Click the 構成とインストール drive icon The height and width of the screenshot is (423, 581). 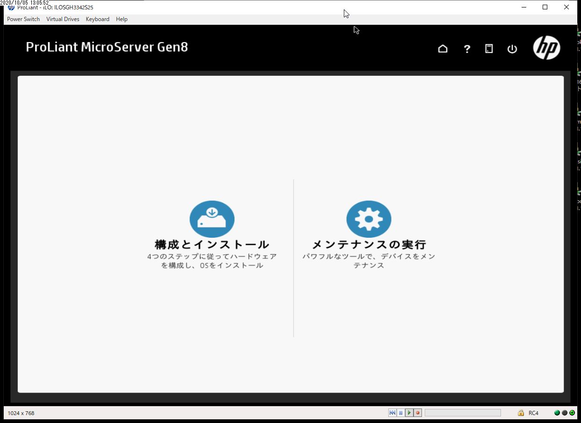[x=212, y=219]
